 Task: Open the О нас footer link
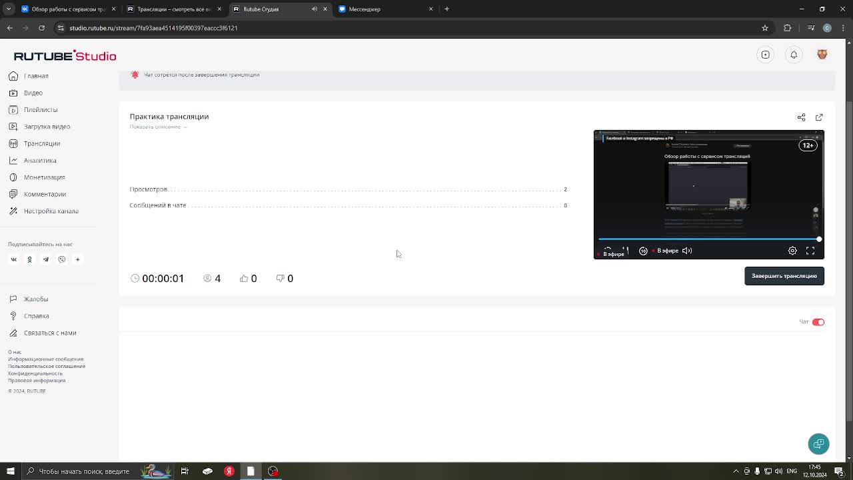pos(15,352)
